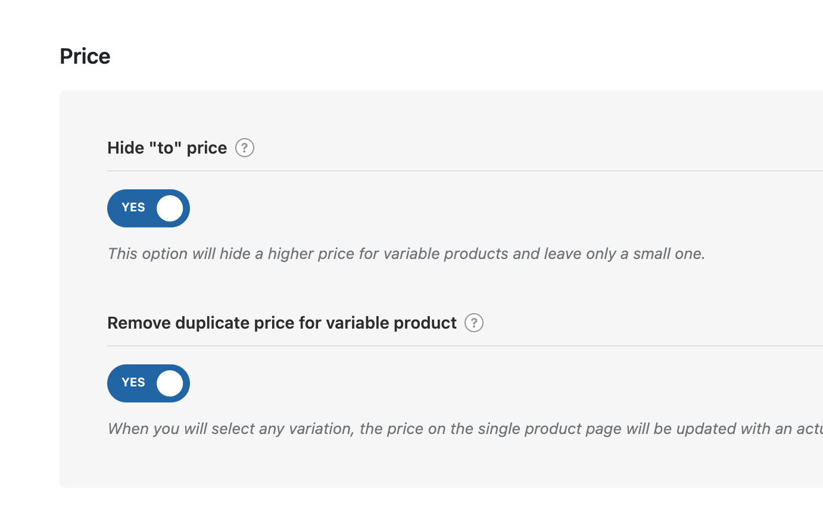Viewport: 823px width, 512px height.
Task: Click the "This option will hide a higher price" description
Action: 406,254
